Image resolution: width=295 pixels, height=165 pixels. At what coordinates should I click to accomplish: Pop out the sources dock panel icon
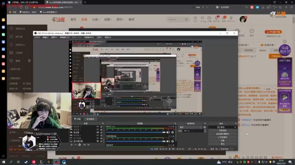coord(103,124)
